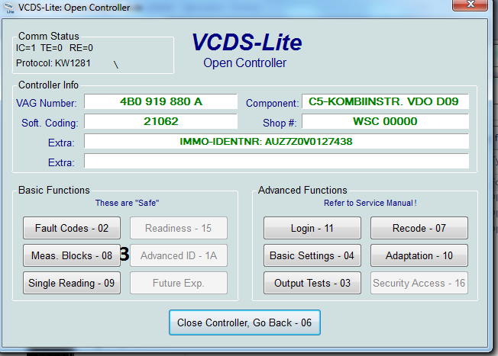Click the Component field C5-KOMBIINSTR. VDO D09
Screen dimensions: 498x356
pyautogui.click(x=385, y=101)
